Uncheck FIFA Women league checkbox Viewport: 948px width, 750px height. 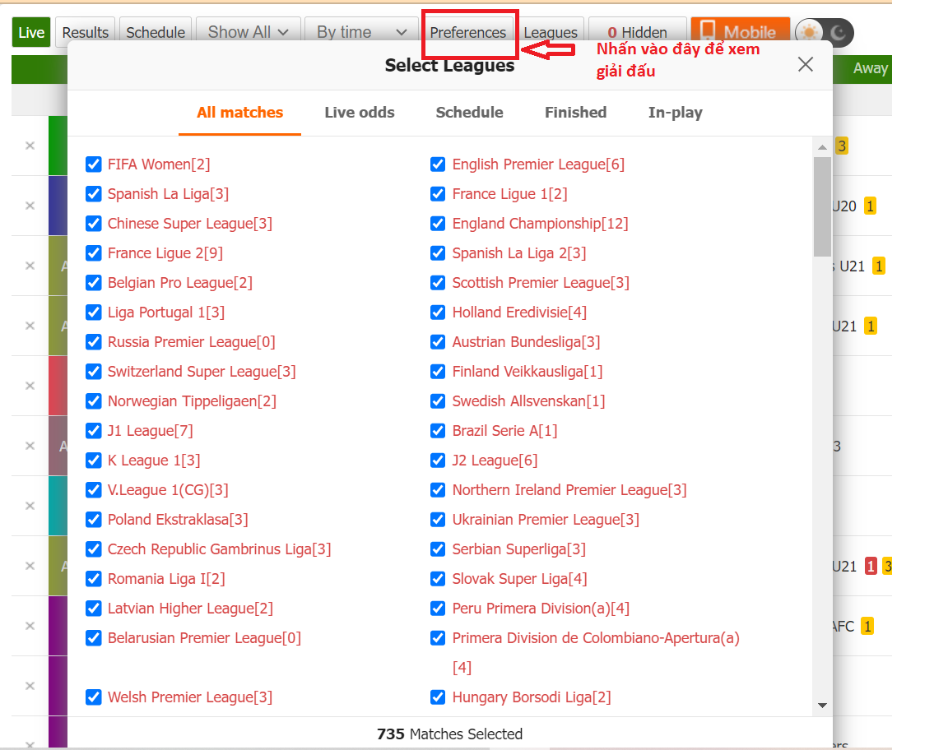[94, 164]
